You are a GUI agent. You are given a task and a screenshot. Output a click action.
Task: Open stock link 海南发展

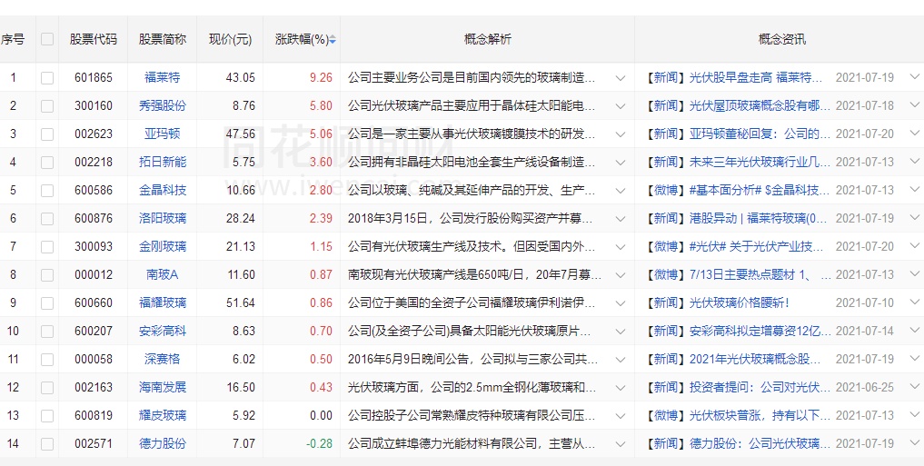point(162,387)
